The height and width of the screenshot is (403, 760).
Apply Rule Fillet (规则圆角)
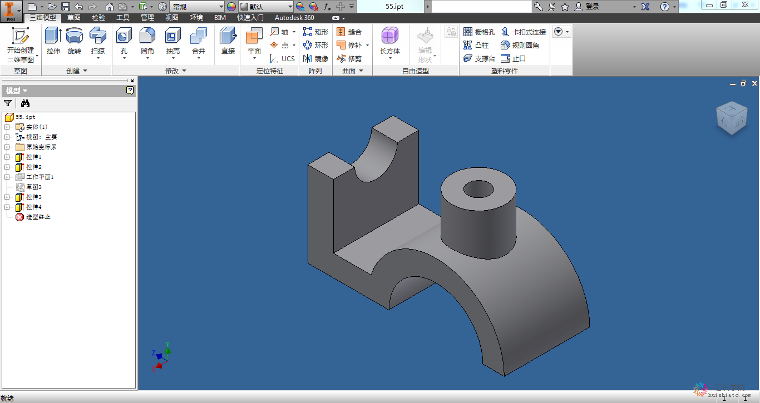[x=520, y=45]
